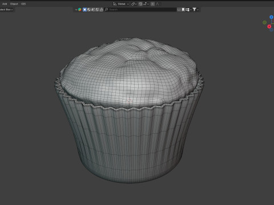Open the display mode grid dropdown
The width and height of the screenshot is (274, 205).
point(188,10)
